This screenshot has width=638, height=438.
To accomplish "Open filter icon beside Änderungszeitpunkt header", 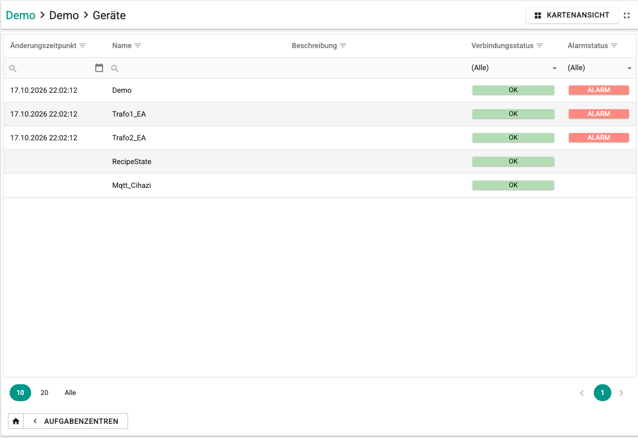I will coord(83,46).
